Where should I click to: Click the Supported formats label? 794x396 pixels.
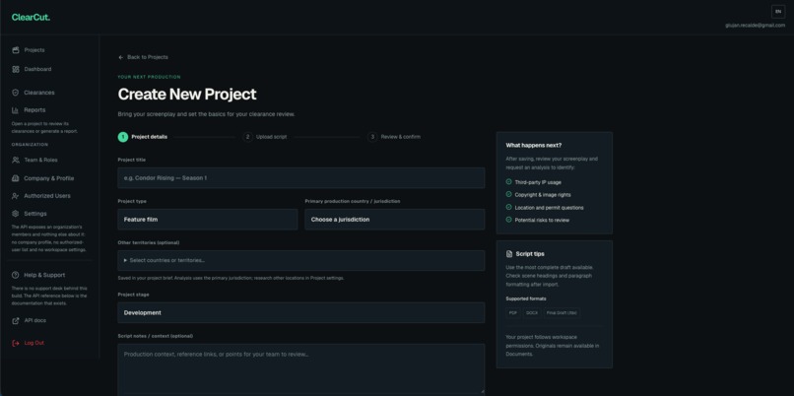click(526, 298)
